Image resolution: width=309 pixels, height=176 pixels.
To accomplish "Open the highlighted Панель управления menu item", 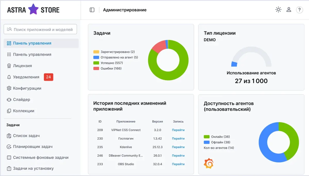I will 41,43.
